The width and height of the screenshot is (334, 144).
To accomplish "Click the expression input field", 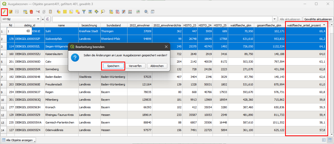I will tap(162, 19).
